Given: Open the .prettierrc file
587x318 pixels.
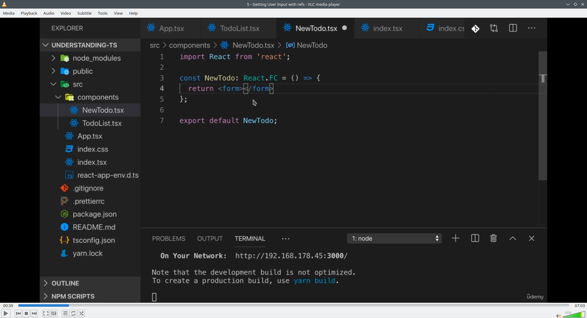Looking at the screenshot, I should 90,201.
